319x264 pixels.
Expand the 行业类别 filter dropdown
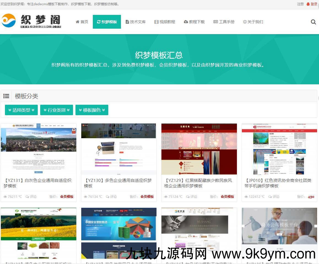click(x=56, y=110)
